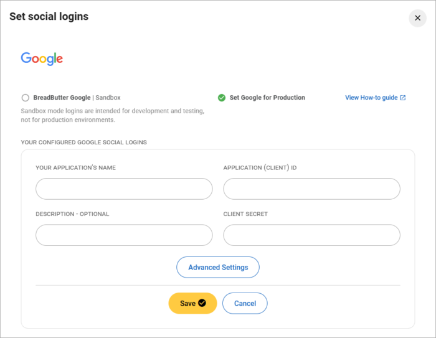Click the Sandbox mode description text
Viewport: 436px width, 338px height.
click(x=112, y=115)
